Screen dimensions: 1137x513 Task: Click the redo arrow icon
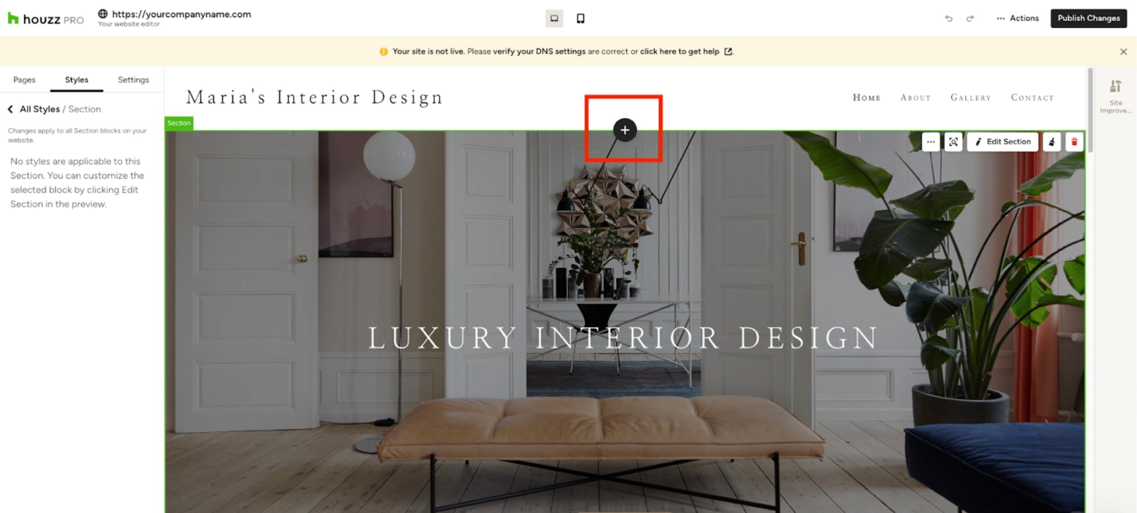coord(970,18)
